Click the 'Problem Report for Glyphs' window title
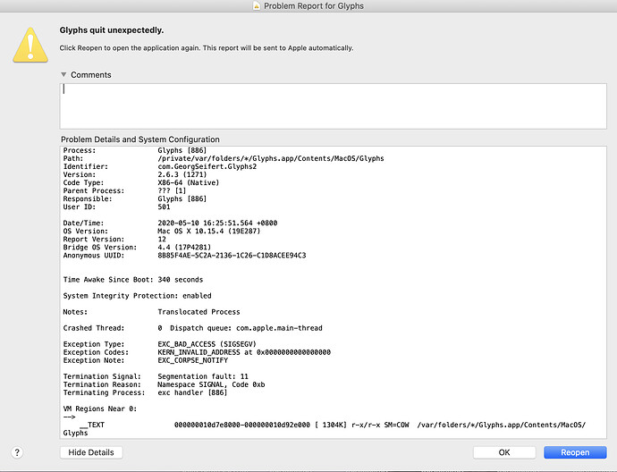 314,6
